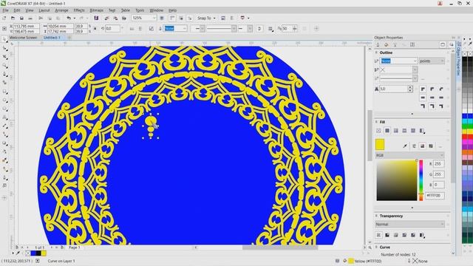This screenshot has width=473, height=266.
Task: Open the Help menu
Action: click(172, 10)
